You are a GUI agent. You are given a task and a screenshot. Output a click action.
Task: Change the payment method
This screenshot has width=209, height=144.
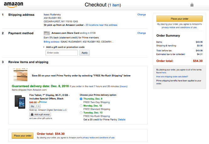[141, 33]
